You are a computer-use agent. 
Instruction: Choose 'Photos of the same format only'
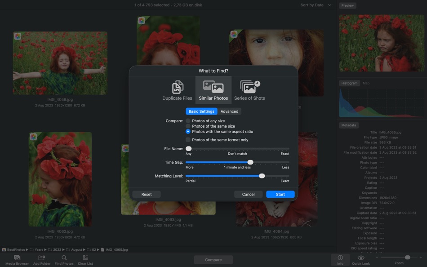(x=188, y=139)
